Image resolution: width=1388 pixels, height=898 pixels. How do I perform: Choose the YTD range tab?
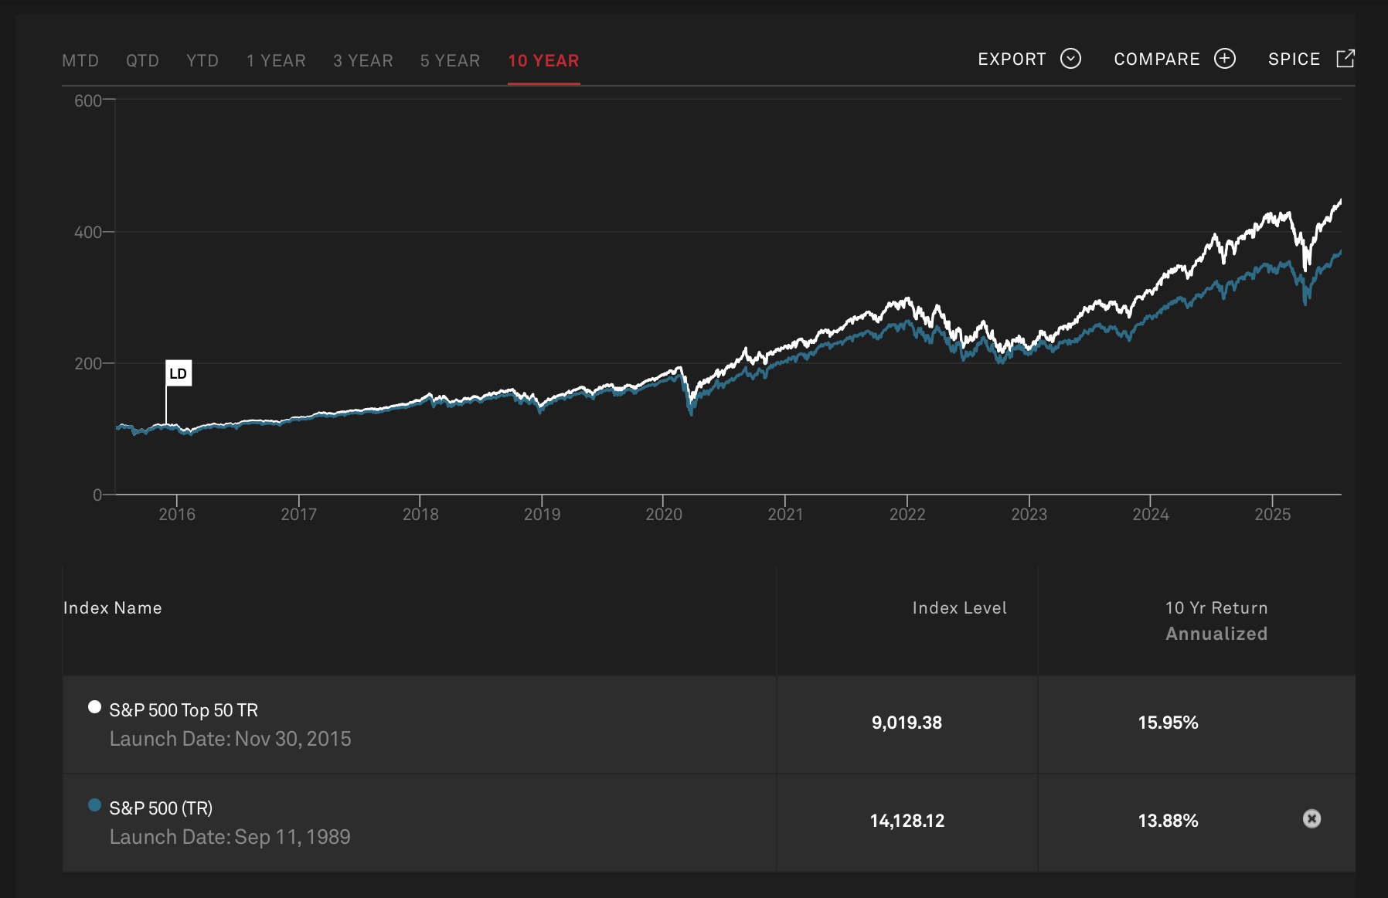pos(202,60)
